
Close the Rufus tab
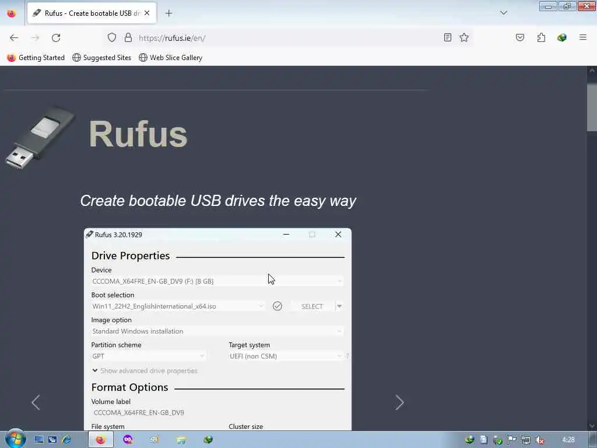click(147, 13)
